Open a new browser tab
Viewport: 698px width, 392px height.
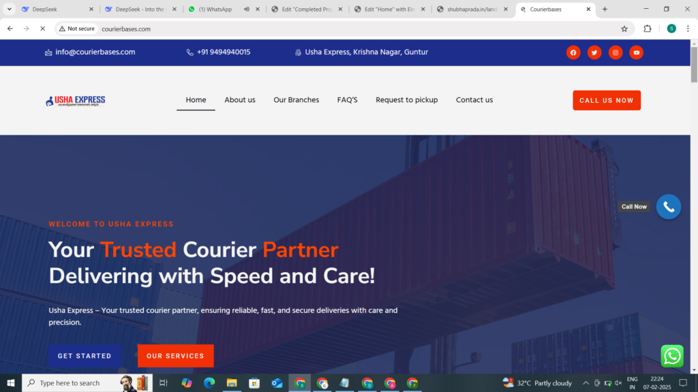pyautogui.click(x=605, y=9)
